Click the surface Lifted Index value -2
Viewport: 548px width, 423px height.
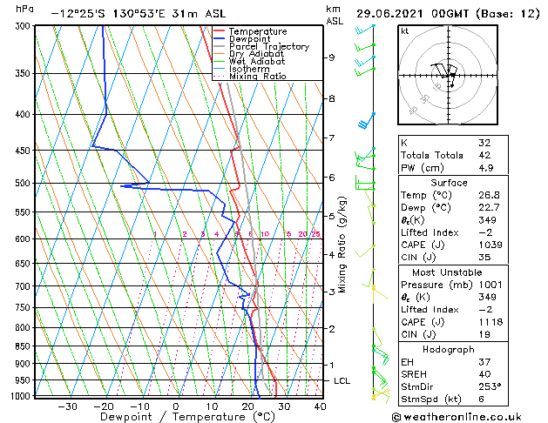(486, 232)
